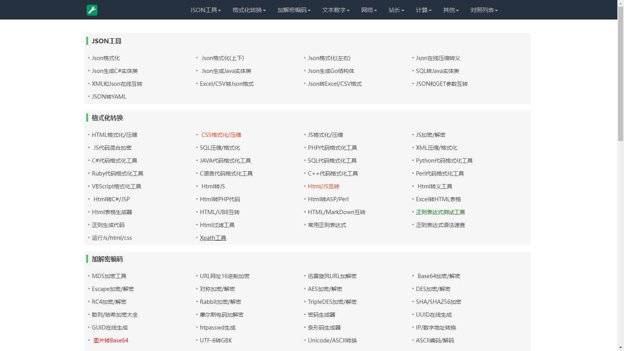Click the scrollbar down arrow
This screenshot has height=351, width=624.
click(x=620, y=347)
